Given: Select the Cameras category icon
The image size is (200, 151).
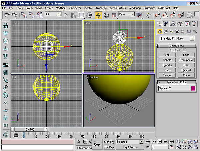Looking at the screenshot, I should (x=177, y=31).
